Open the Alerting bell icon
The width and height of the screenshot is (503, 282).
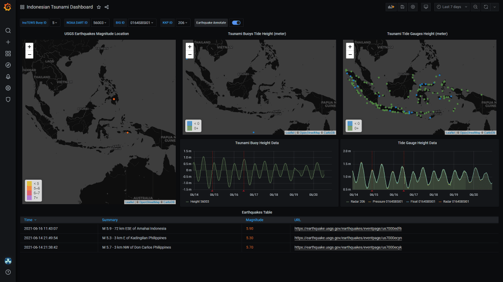pos(8,76)
